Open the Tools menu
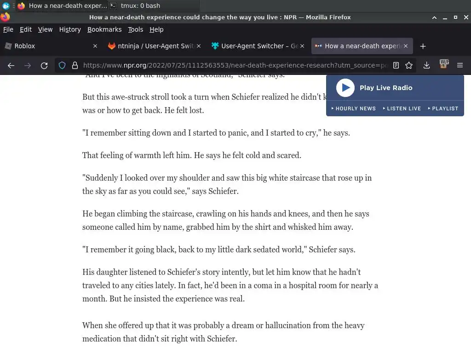This screenshot has width=471, height=353. point(136,29)
